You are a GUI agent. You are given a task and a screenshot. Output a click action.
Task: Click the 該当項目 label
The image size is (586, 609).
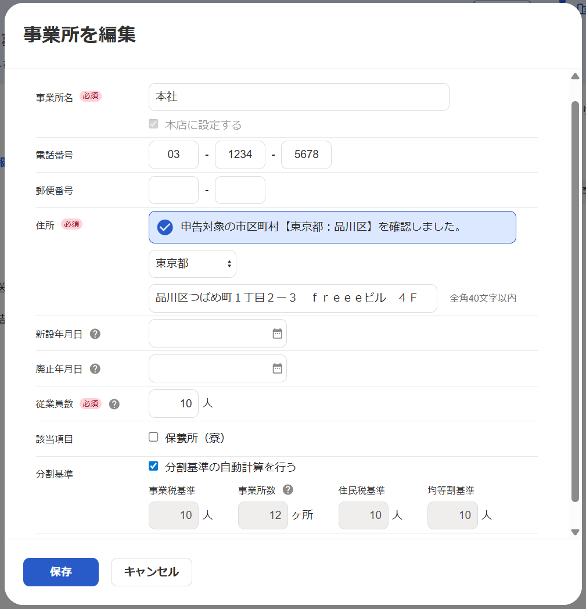(x=55, y=439)
